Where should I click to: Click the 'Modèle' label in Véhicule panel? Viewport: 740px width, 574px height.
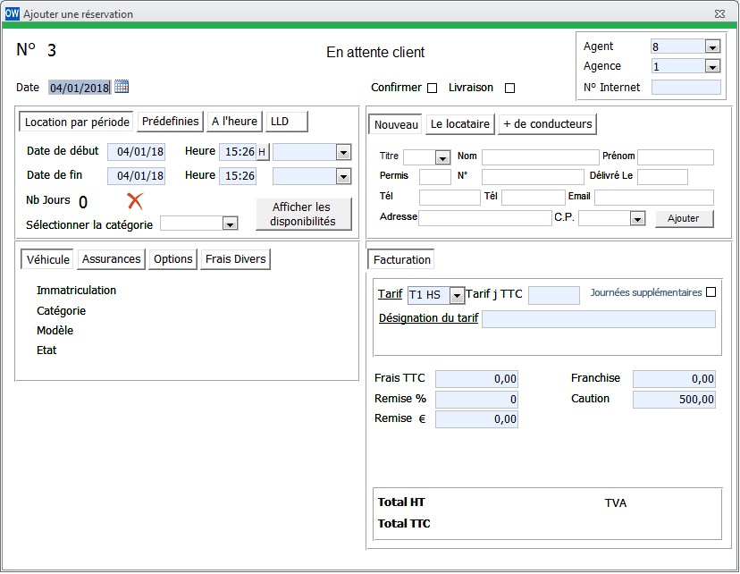[55, 331]
